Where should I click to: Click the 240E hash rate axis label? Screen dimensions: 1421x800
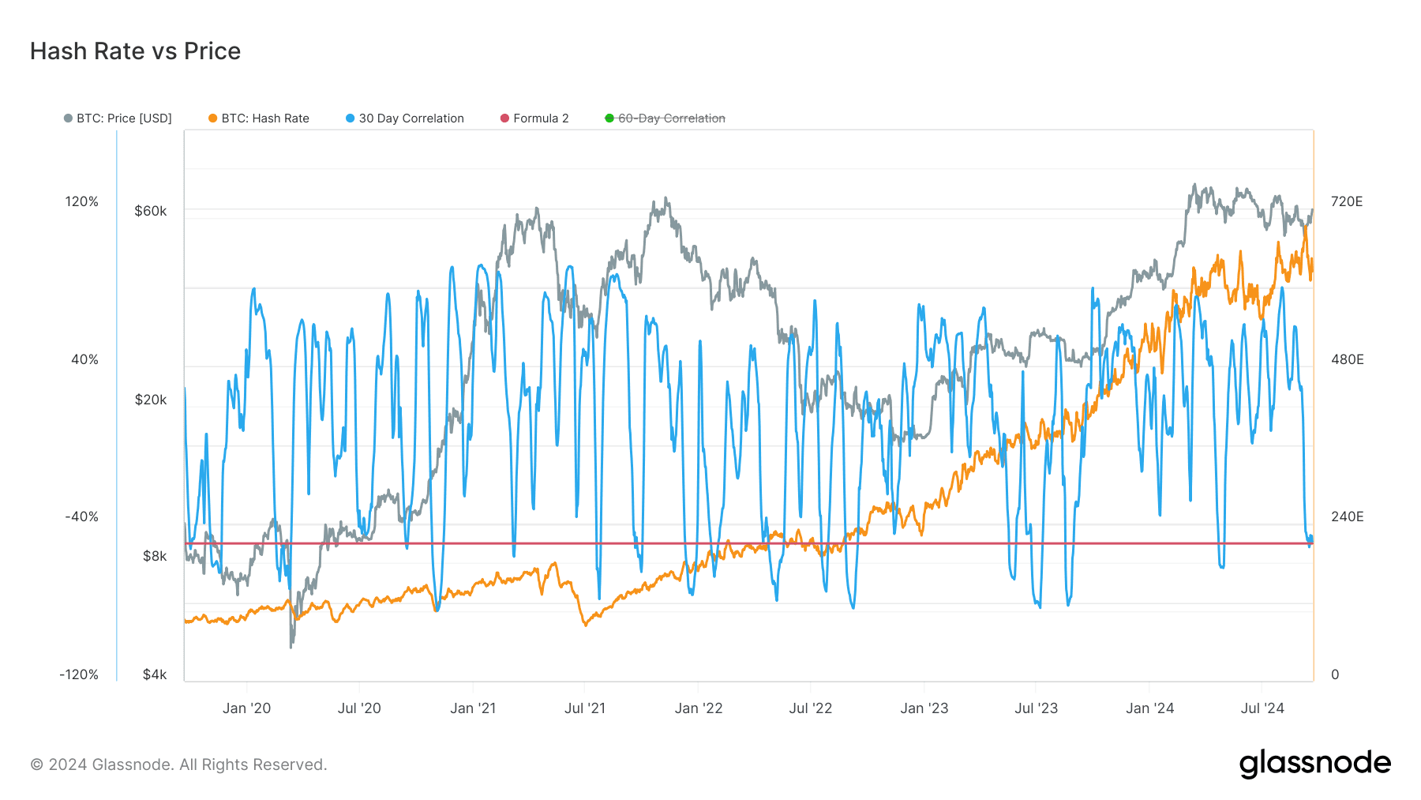[x=1347, y=516]
